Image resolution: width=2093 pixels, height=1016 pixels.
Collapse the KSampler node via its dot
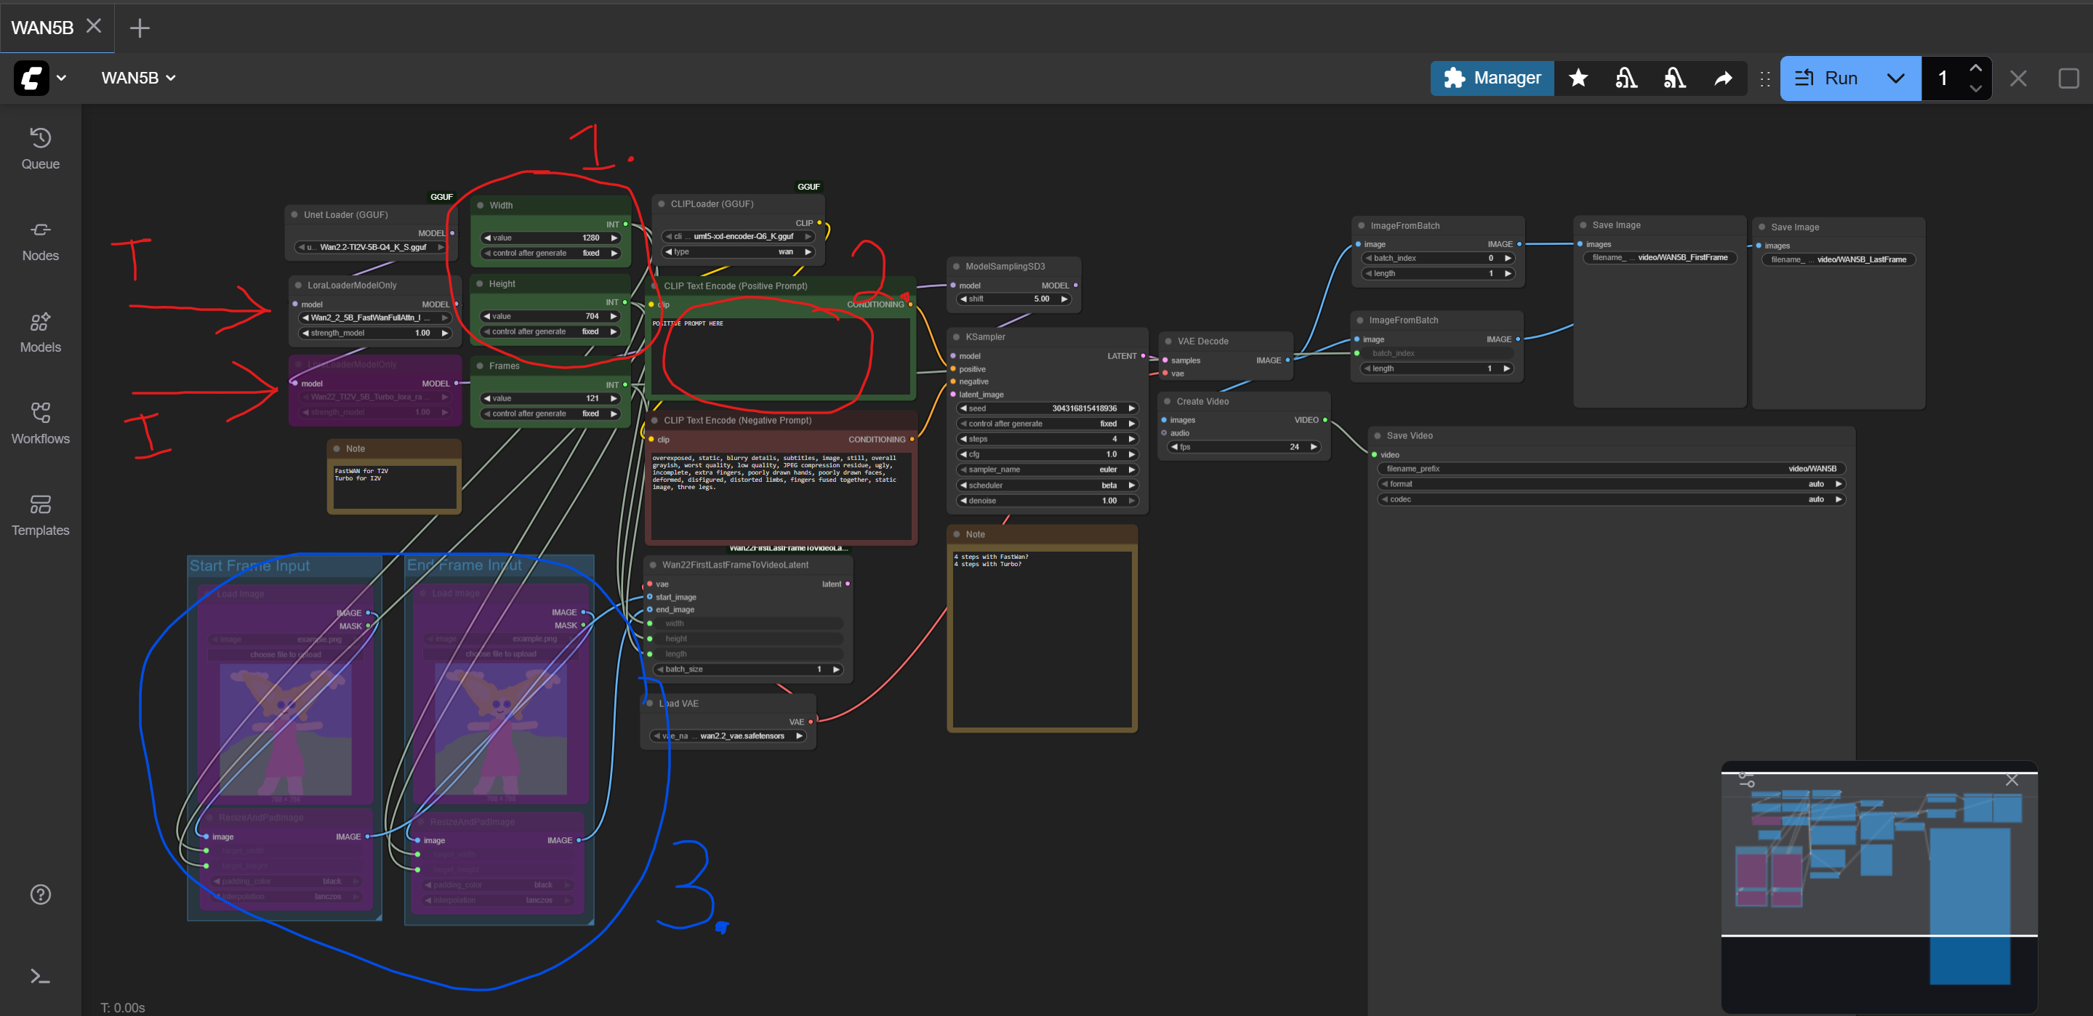tap(956, 336)
